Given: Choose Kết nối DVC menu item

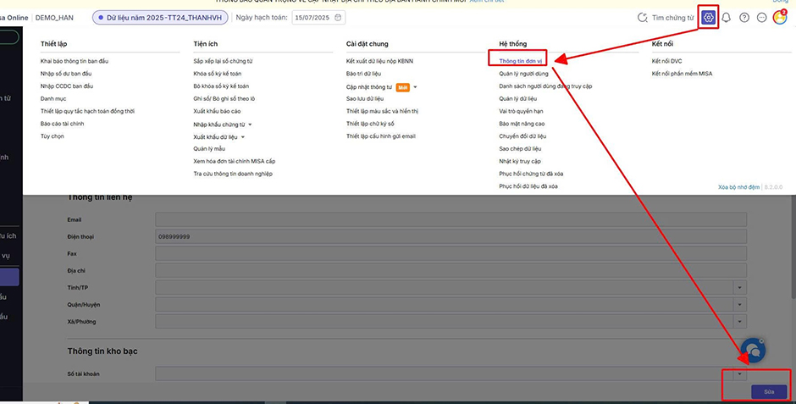Looking at the screenshot, I should 666,61.
